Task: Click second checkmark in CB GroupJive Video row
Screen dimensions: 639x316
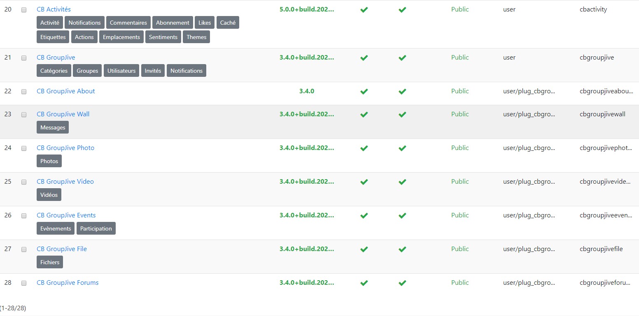Action: click(x=402, y=182)
